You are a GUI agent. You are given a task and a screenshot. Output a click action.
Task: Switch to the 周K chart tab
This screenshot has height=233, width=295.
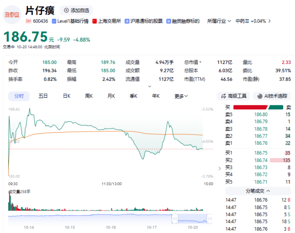coord(89,96)
